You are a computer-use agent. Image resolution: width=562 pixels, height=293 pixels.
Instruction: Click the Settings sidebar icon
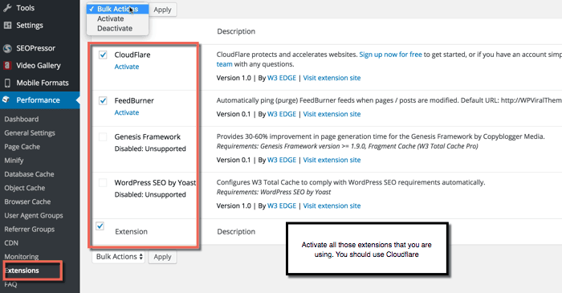click(7, 26)
